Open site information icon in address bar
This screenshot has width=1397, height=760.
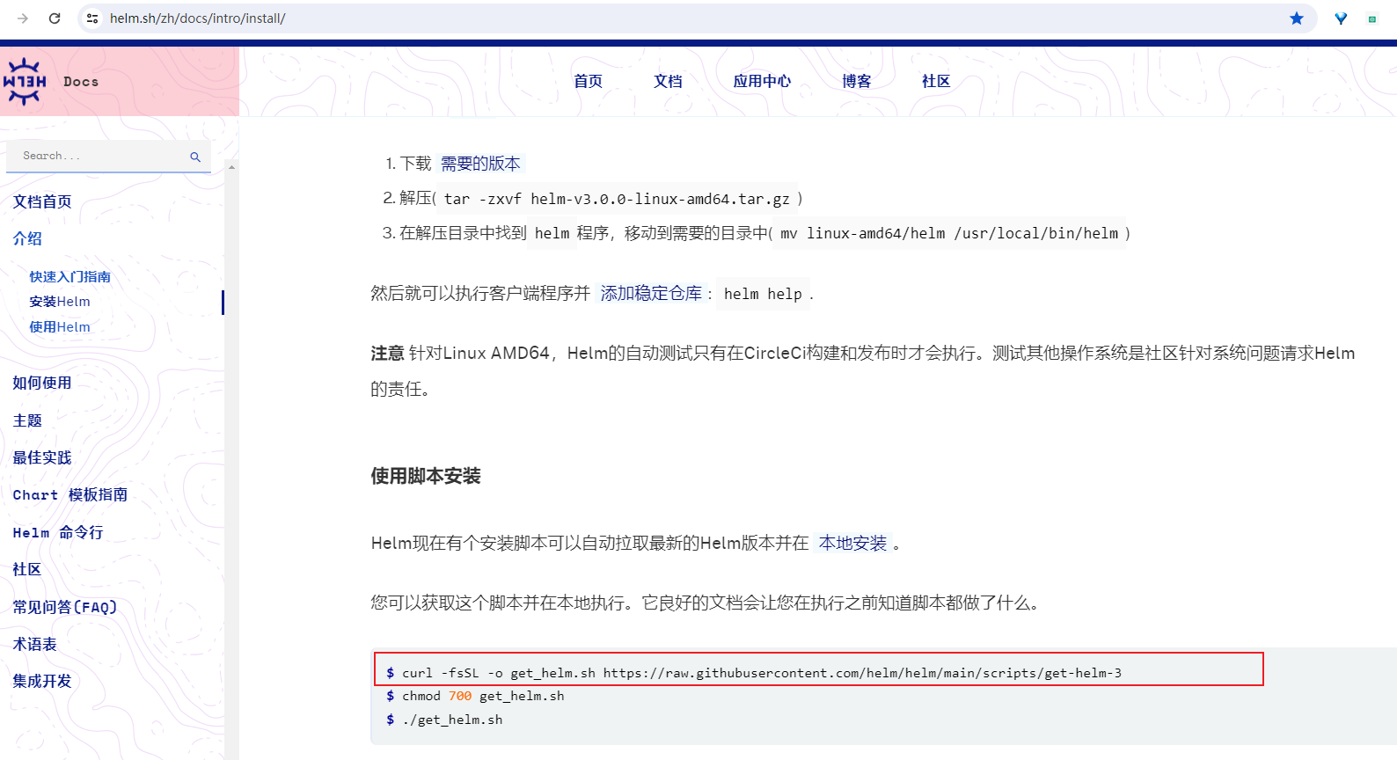(x=92, y=18)
